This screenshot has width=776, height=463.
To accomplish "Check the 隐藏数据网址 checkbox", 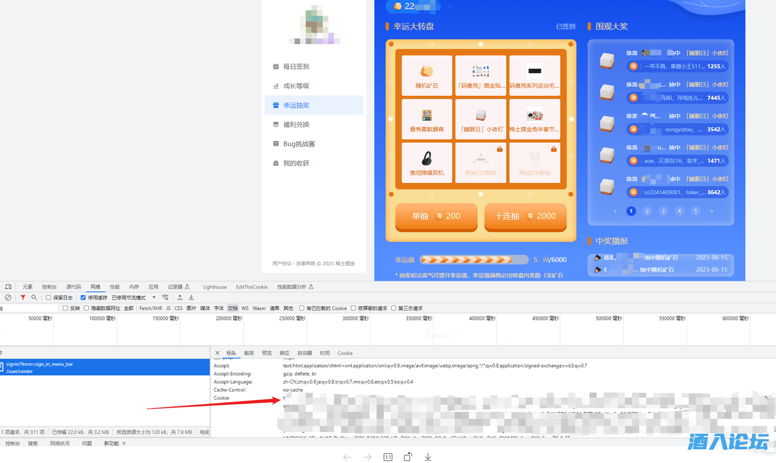I will 87,308.
